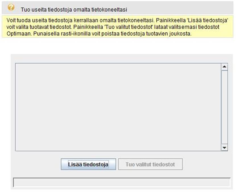Click the upload progress bar at bottom
The width and height of the screenshot is (236, 193).
(122, 182)
